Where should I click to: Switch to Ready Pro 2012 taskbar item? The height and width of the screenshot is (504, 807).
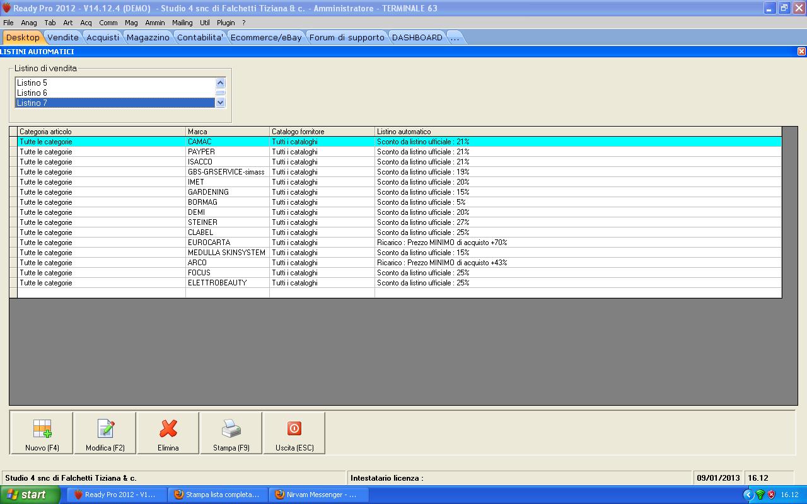click(x=117, y=495)
